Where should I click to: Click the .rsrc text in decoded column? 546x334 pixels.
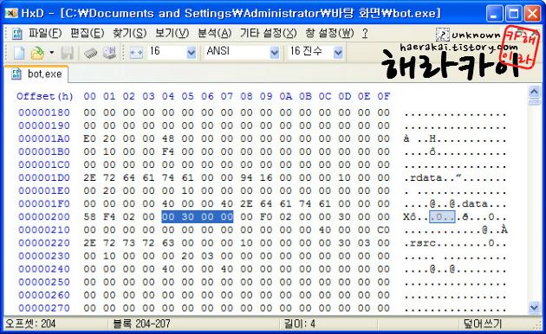pos(420,243)
